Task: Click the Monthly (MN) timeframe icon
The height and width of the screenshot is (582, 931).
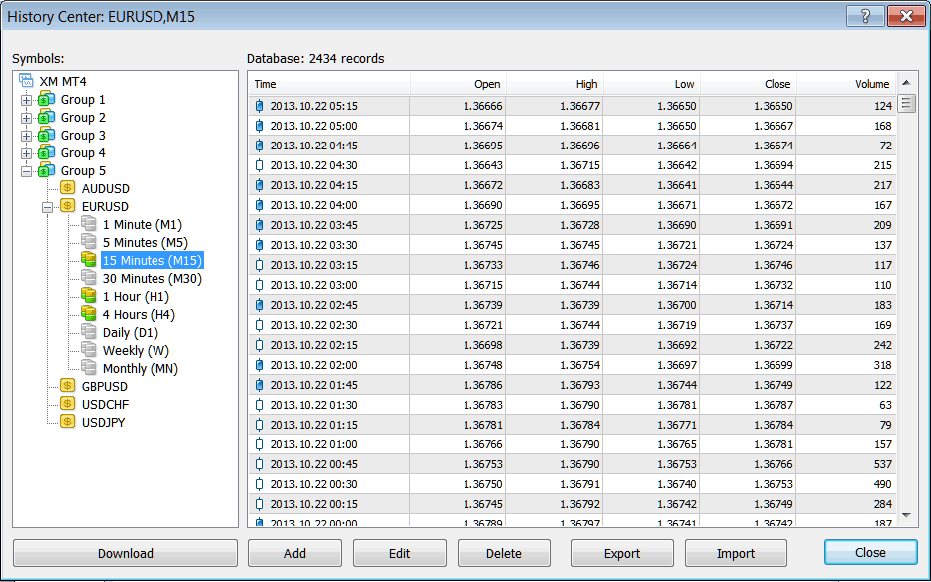Action: click(86, 368)
